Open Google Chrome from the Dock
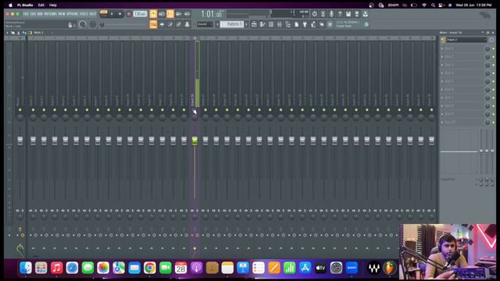Screen dimensions: 500x281 [149, 268]
